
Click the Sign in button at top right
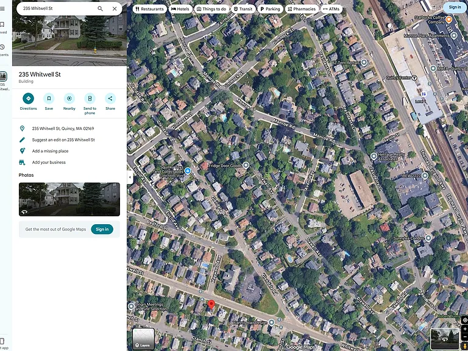coord(455,7)
